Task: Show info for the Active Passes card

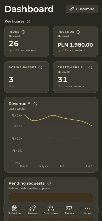Action: pyautogui.click(x=40, y=68)
